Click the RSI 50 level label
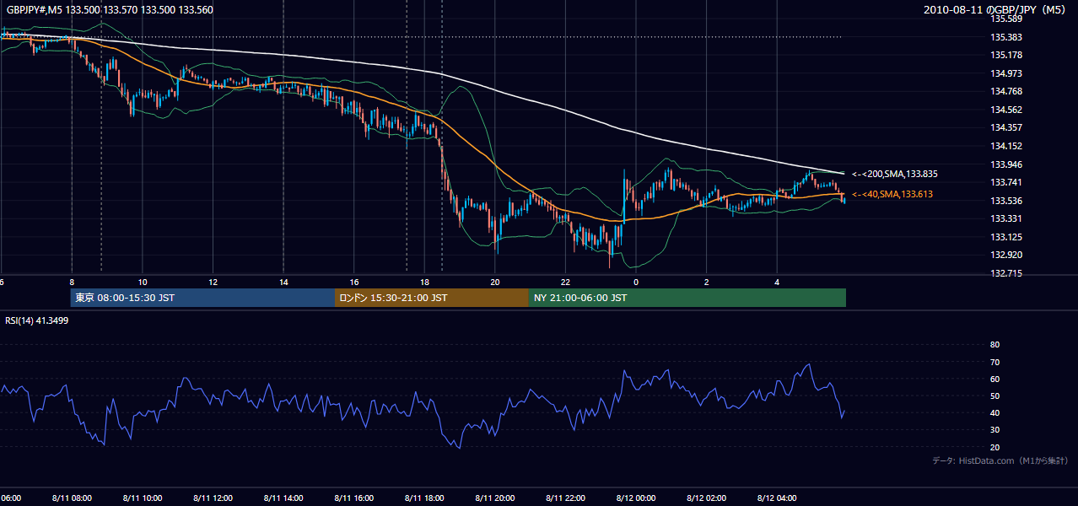 [994, 396]
